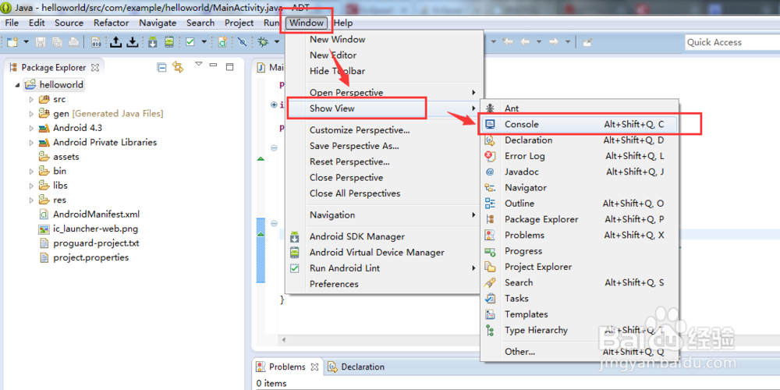The height and width of the screenshot is (390, 780).
Task: Click the download arrow toolbar icon
Action: [x=132, y=42]
